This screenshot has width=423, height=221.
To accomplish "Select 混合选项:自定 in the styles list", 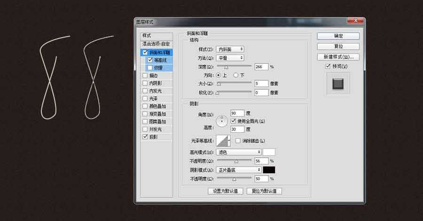I will coord(157,44).
